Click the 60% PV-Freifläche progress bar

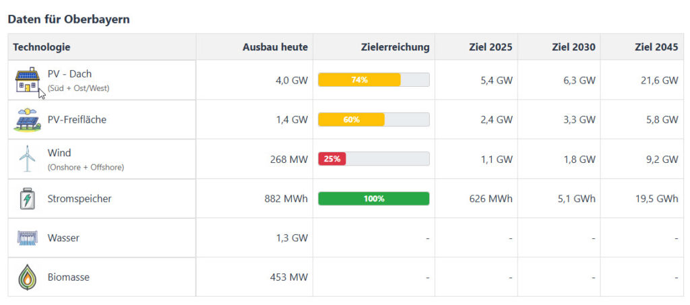pyautogui.click(x=373, y=120)
